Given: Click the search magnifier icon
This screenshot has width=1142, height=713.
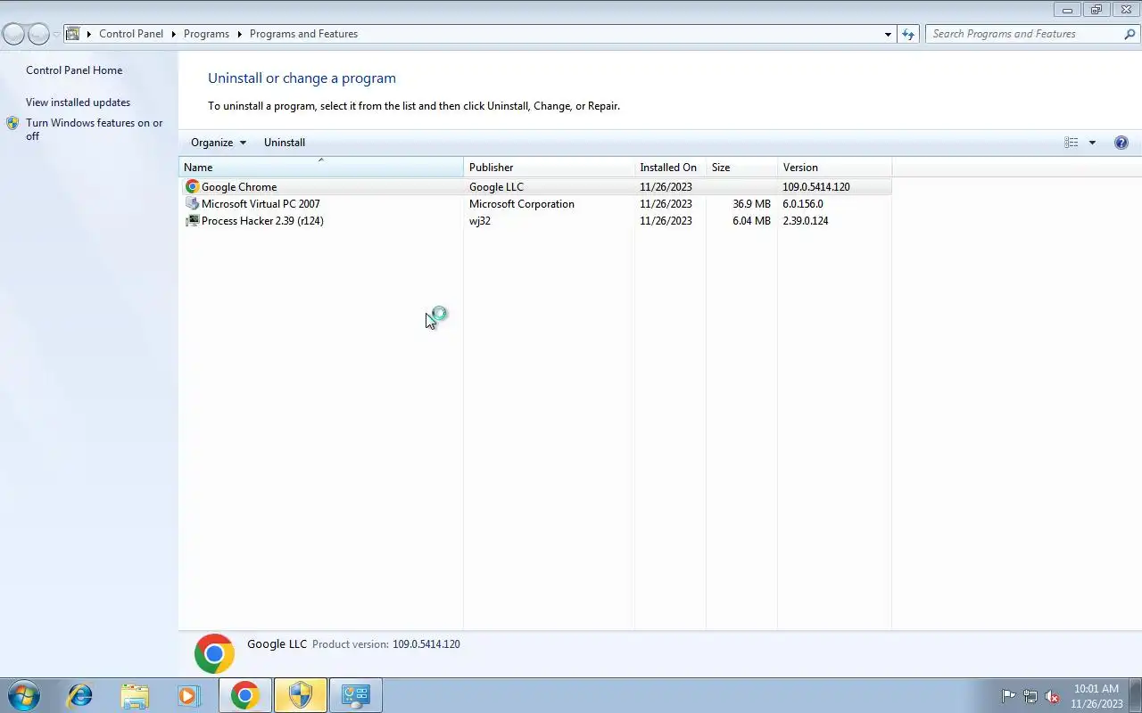Looking at the screenshot, I should 1130,34.
